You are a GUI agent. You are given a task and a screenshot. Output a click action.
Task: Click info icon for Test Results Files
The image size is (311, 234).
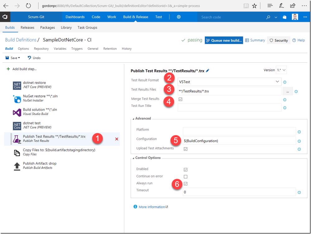tap(296, 92)
